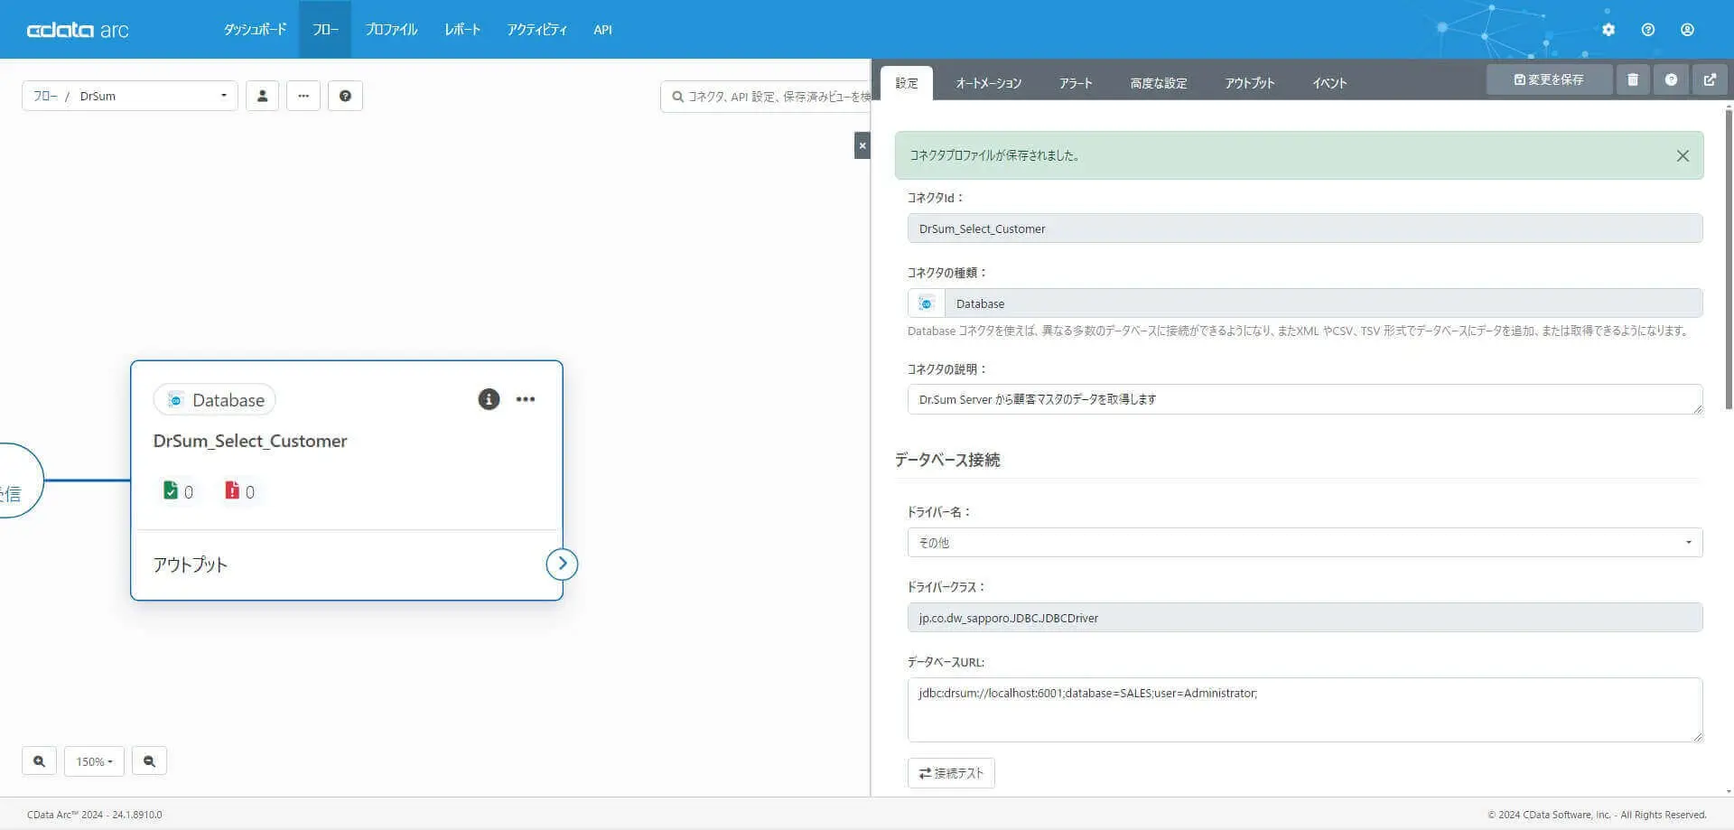The height and width of the screenshot is (830, 1734).
Task: Zoom in the flow canvas
Action: click(39, 761)
